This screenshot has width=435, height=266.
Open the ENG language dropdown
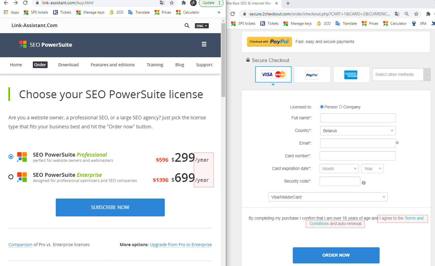[202, 26]
